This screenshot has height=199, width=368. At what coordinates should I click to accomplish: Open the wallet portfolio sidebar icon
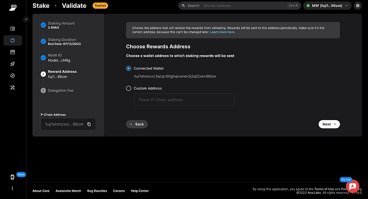click(x=12, y=29)
